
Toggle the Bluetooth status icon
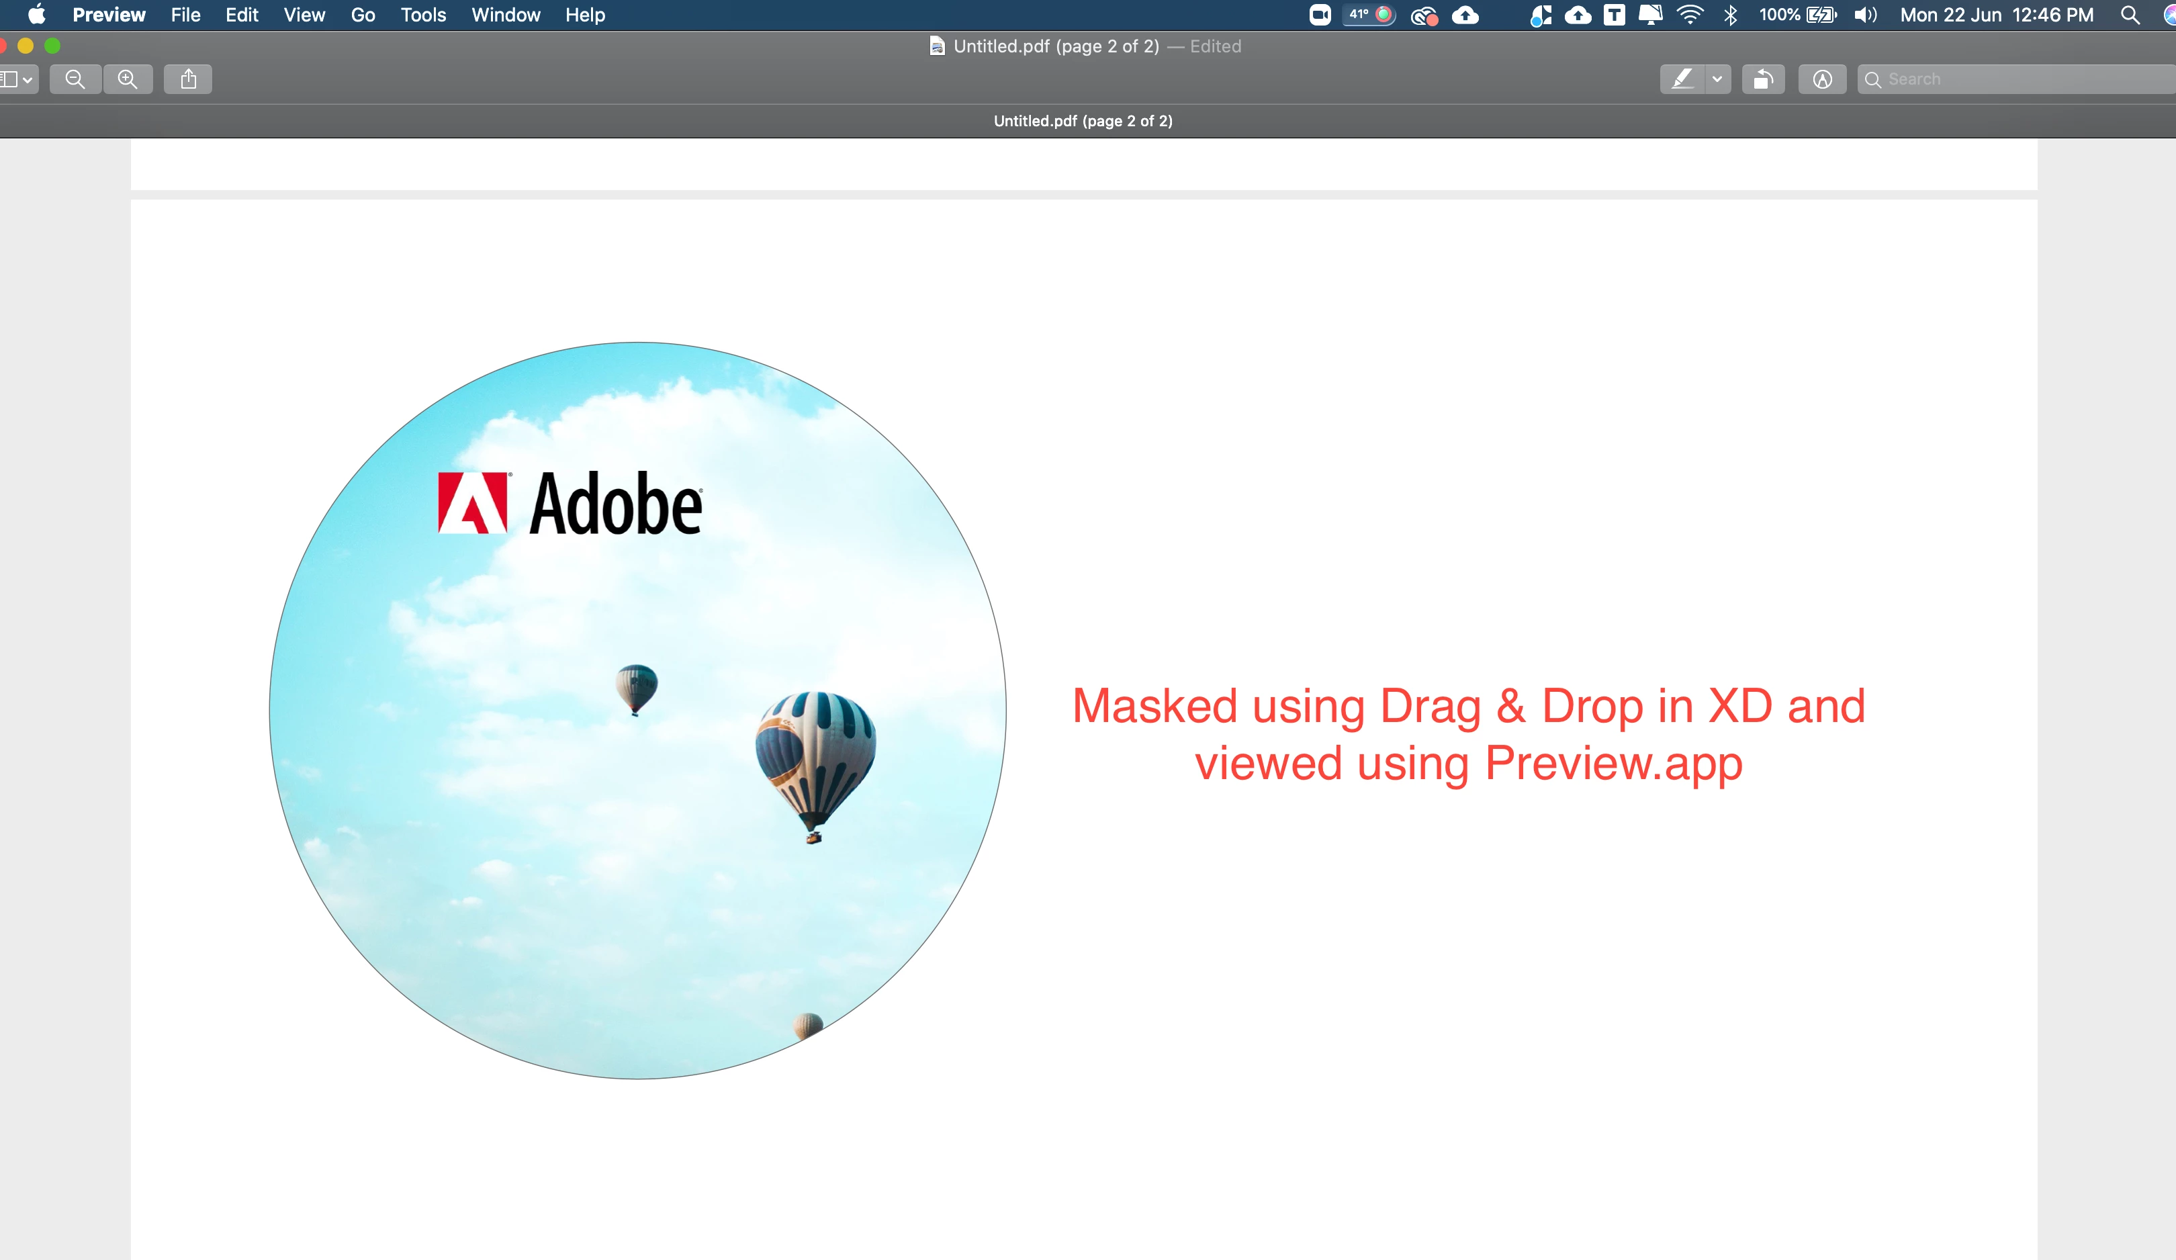click(1729, 15)
